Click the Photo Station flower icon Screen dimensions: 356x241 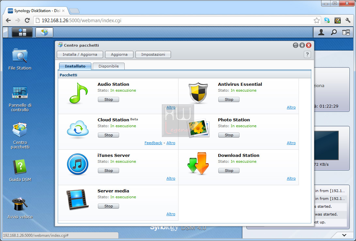coord(198,128)
